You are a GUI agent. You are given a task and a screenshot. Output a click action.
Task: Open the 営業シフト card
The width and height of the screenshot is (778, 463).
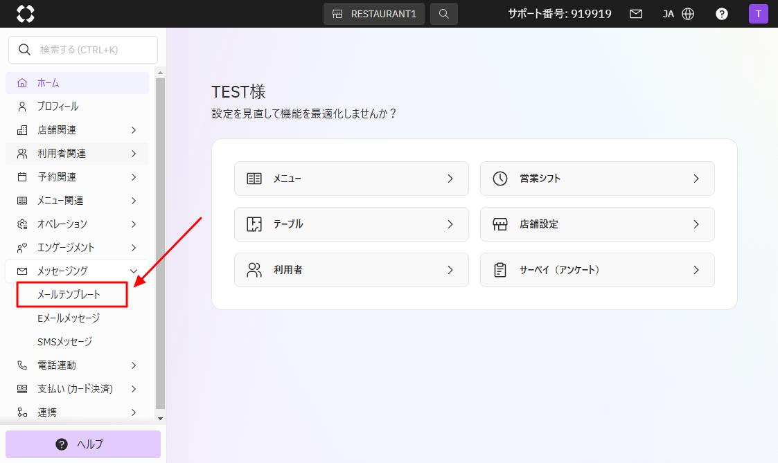coord(596,179)
